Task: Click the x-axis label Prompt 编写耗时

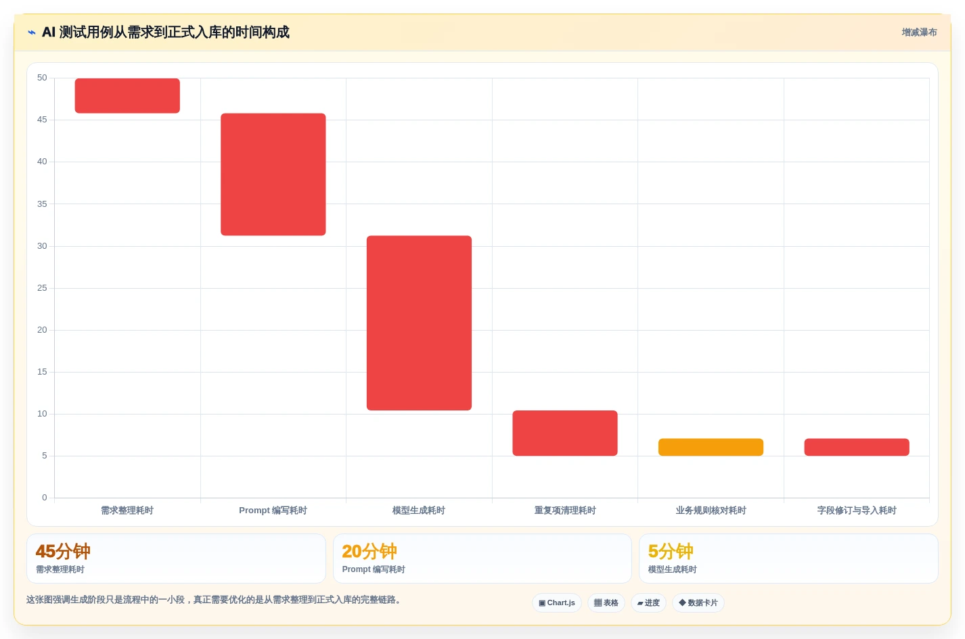Action: (273, 511)
